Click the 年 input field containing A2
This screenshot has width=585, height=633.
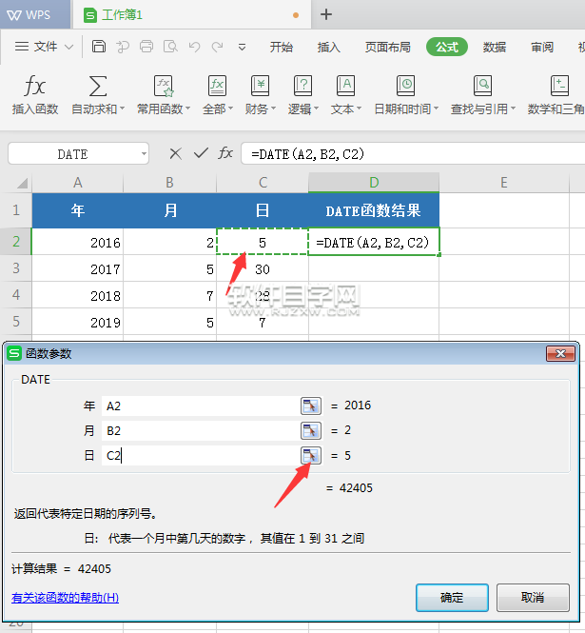coord(201,406)
